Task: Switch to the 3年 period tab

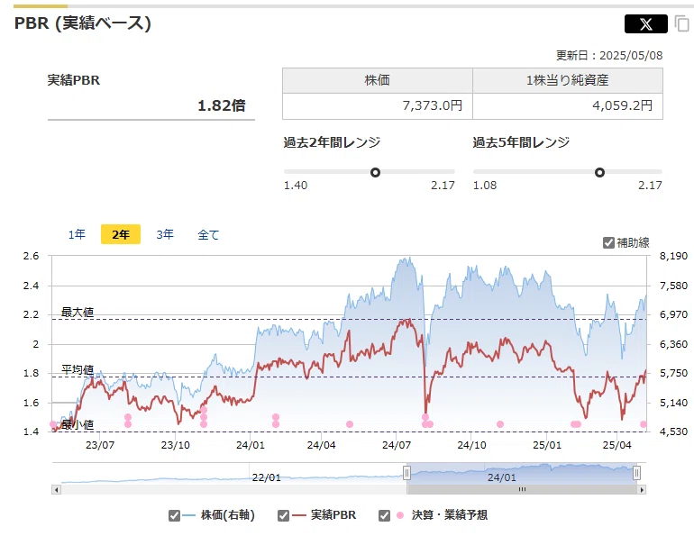Action: (165, 234)
